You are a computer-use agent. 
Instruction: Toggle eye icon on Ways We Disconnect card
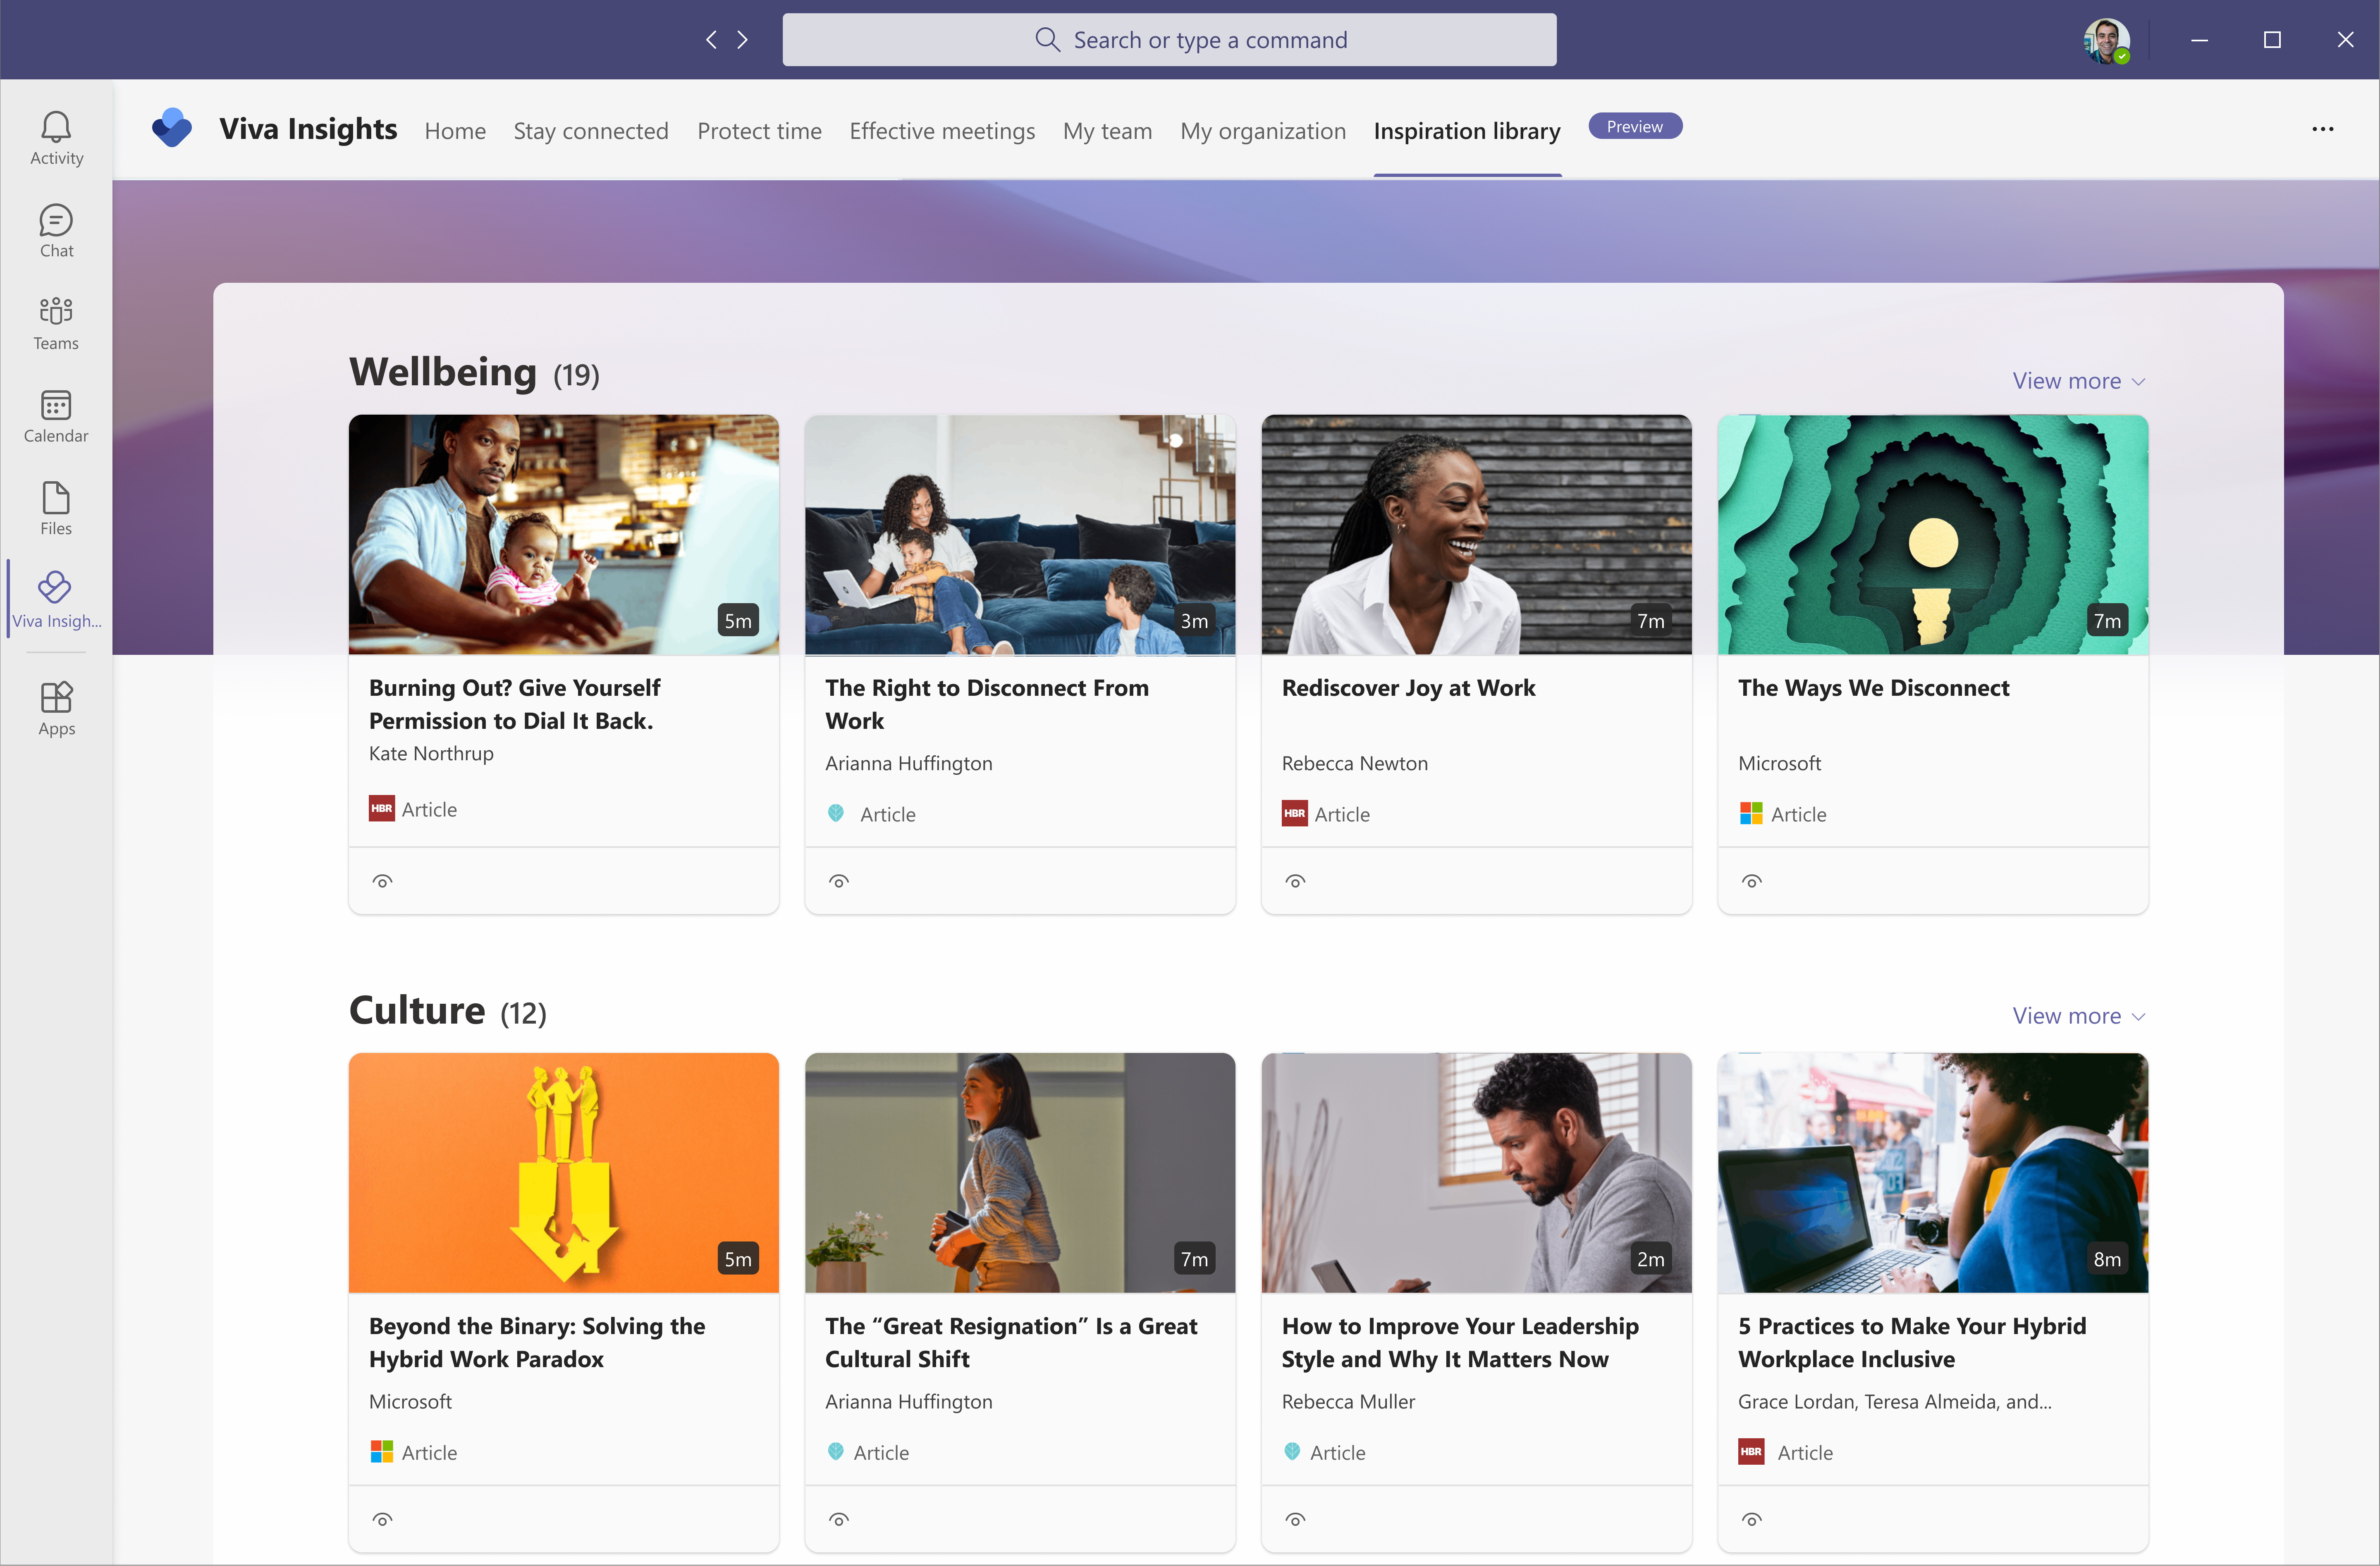(1751, 881)
